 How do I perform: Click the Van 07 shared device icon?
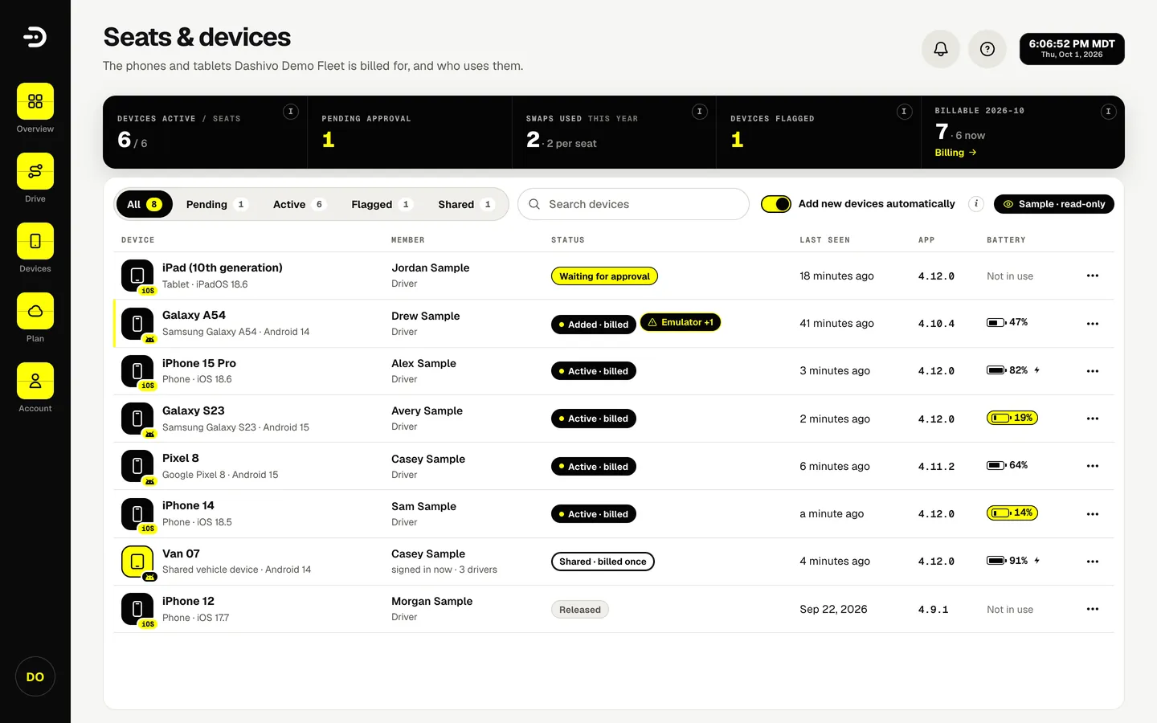(x=137, y=562)
